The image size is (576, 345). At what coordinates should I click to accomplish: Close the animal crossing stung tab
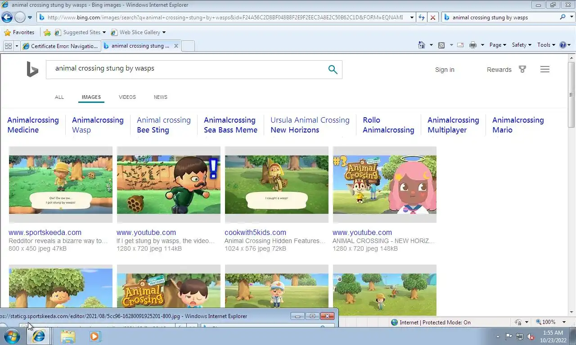[176, 46]
